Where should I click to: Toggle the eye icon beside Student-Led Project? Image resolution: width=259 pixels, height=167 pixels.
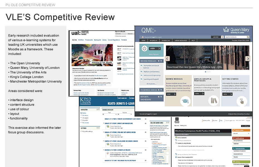coord(146,149)
